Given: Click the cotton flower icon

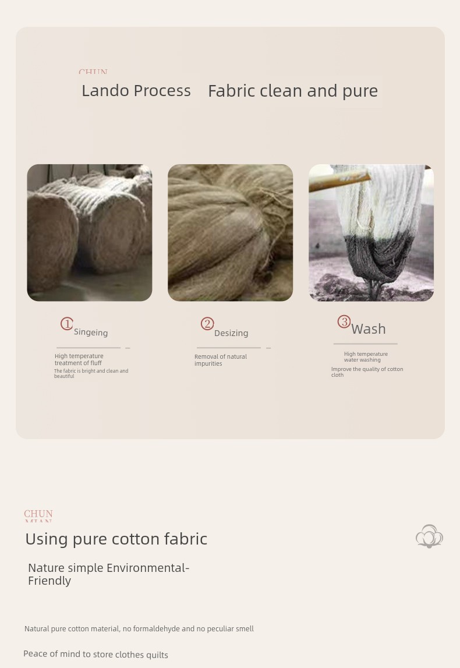Looking at the screenshot, I should (x=429, y=536).
